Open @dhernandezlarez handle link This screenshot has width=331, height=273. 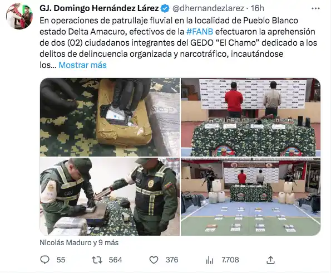click(x=209, y=8)
